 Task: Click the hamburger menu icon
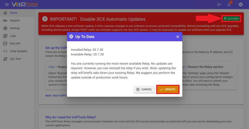point(7,4)
